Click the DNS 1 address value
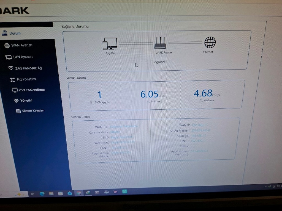The width and height of the screenshot is (282, 211). [x=198, y=141]
